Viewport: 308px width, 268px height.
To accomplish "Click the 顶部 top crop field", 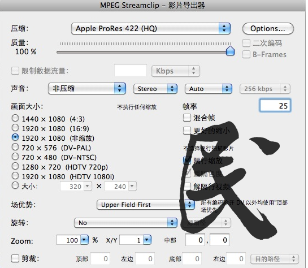I will (x=100, y=258).
